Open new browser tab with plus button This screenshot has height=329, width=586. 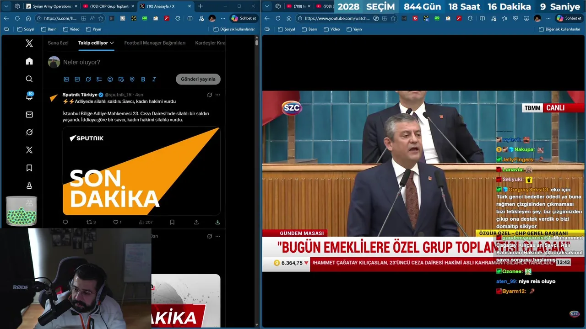click(200, 6)
